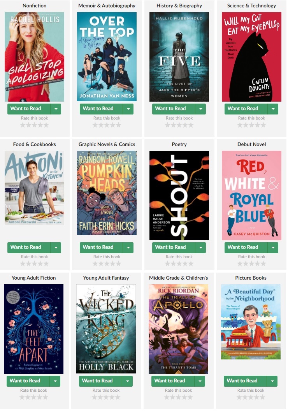
Task: Give The Tyrant's Tomb four stars
Action: (184, 397)
